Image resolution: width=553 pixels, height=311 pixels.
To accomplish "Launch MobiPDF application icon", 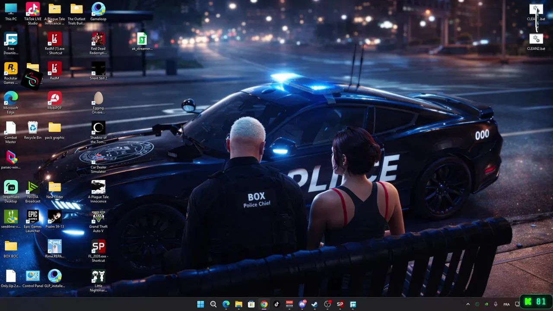I will tap(54, 101).
